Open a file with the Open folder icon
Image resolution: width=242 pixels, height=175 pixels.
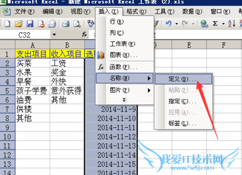coord(19,24)
